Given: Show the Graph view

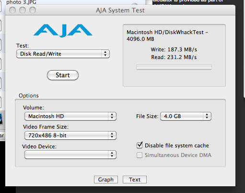Looking at the screenshot, I should click(106, 180).
